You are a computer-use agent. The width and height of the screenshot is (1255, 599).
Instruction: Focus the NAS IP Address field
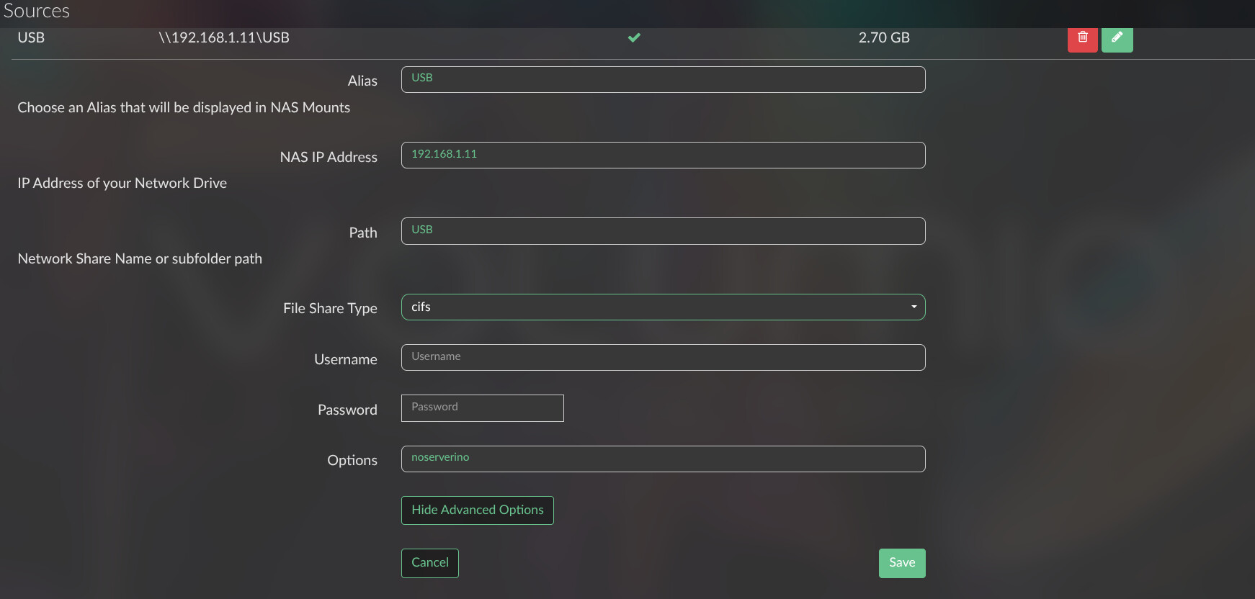tap(663, 156)
